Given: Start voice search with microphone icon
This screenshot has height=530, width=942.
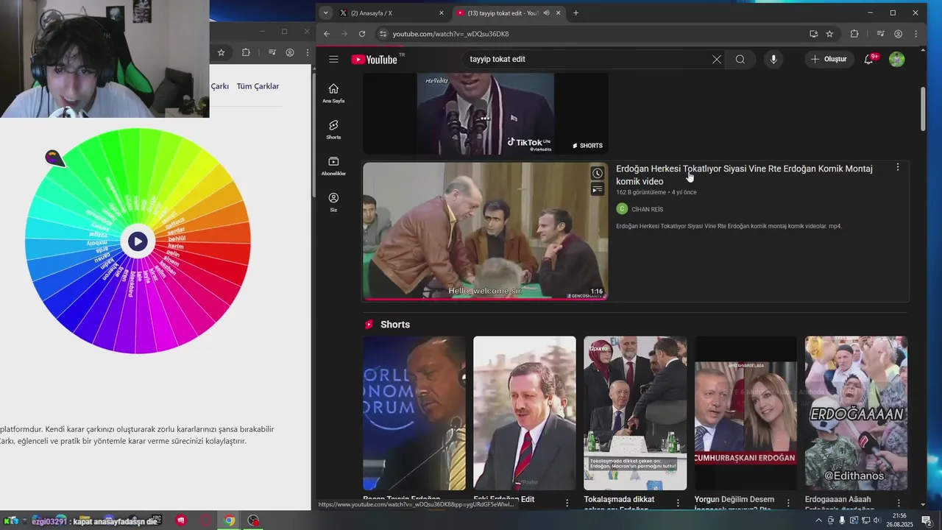Looking at the screenshot, I should coord(773,59).
